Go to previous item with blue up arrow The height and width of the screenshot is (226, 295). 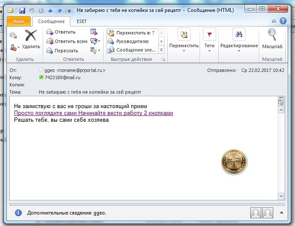point(50,10)
